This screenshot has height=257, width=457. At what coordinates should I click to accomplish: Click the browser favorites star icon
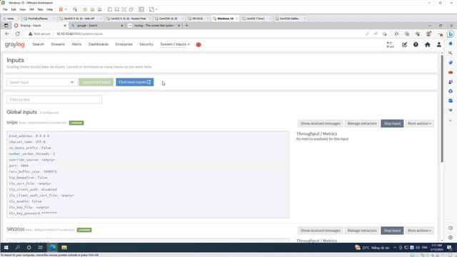[396, 34]
